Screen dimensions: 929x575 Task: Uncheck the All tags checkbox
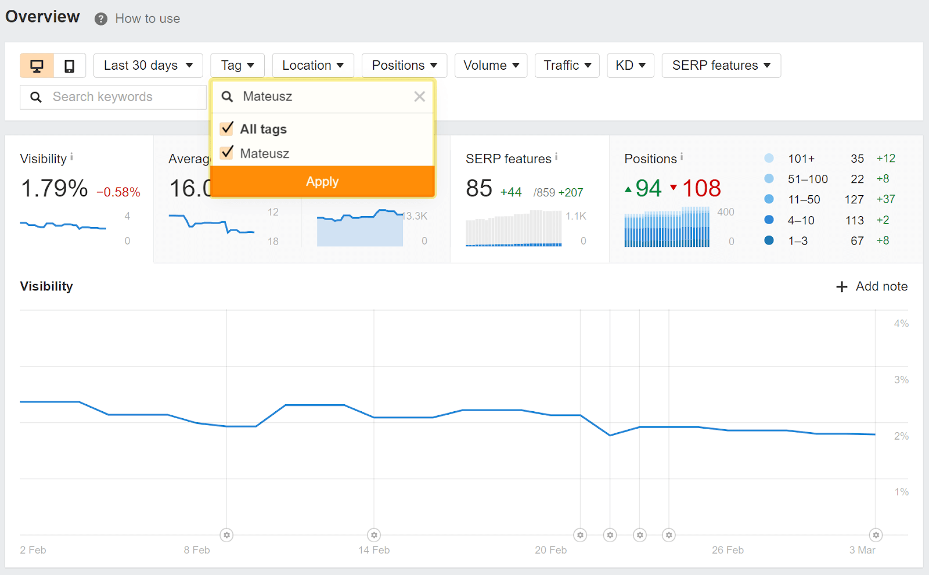(226, 128)
